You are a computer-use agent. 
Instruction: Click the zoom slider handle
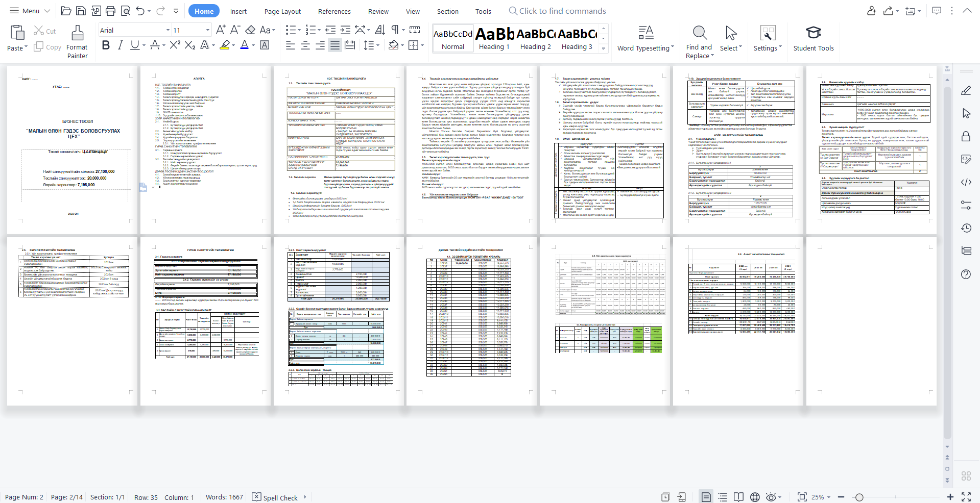tap(859, 497)
